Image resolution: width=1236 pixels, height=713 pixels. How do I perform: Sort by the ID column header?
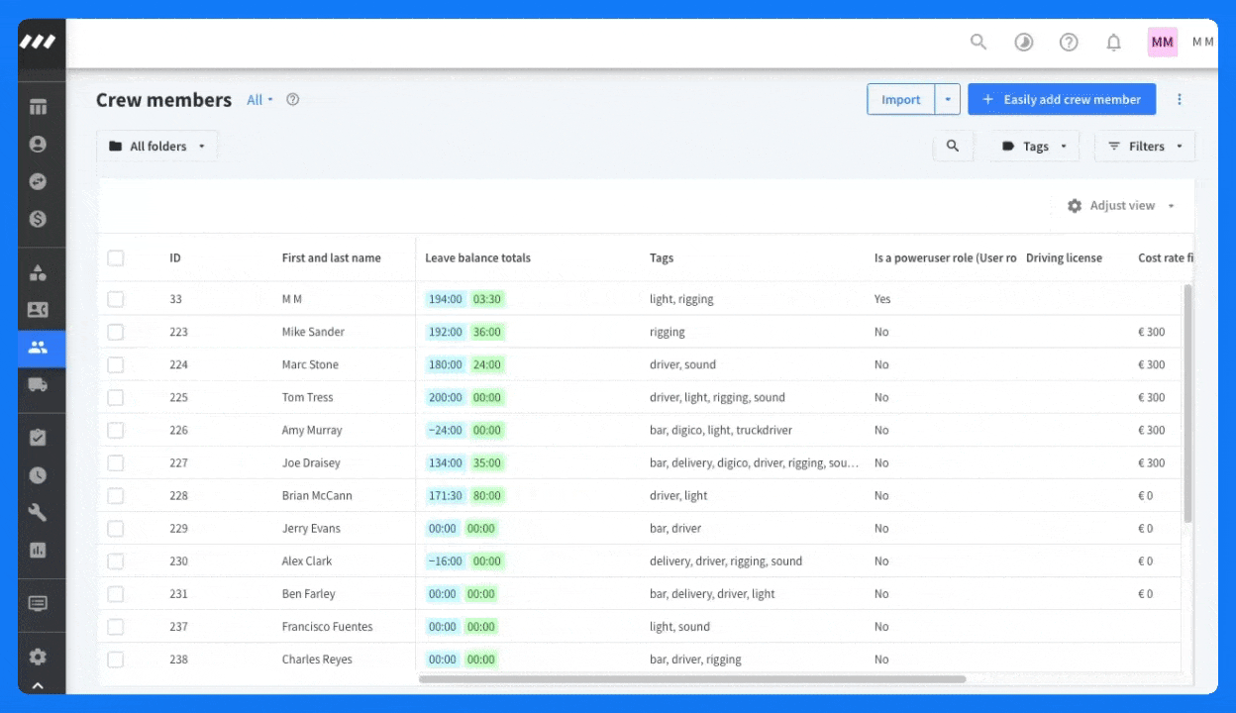coord(175,258)
